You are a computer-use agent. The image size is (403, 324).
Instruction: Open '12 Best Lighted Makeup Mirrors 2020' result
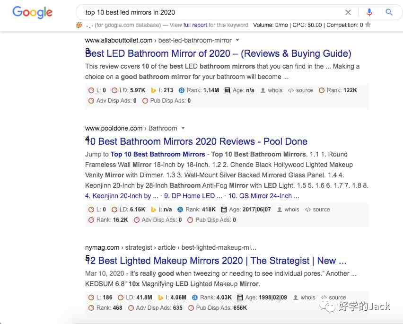click(x=216, y=261)
